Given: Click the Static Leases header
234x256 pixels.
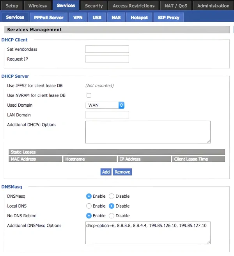Looking at the screenshot, I should coord(117,152).
